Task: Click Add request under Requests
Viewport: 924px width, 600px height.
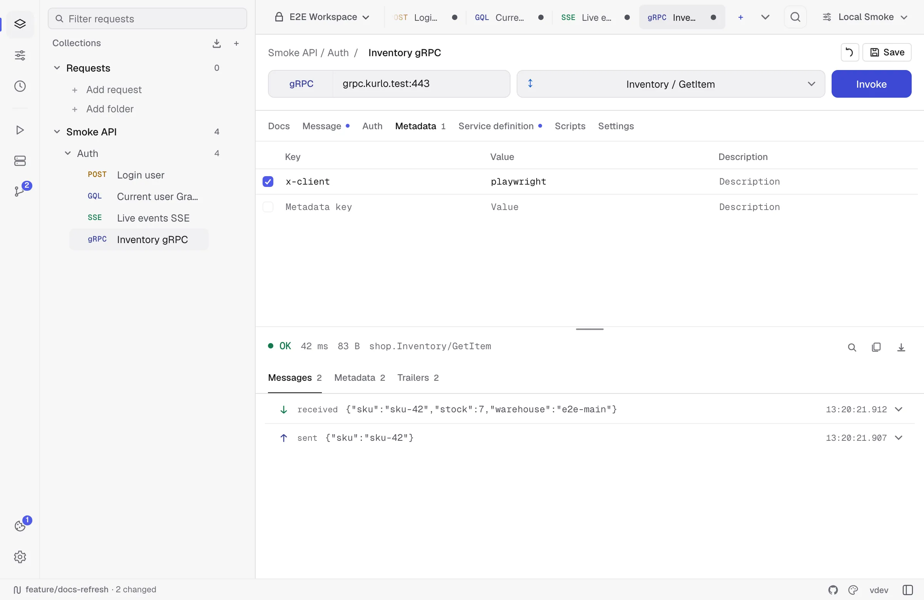Action: coord(107,90)
